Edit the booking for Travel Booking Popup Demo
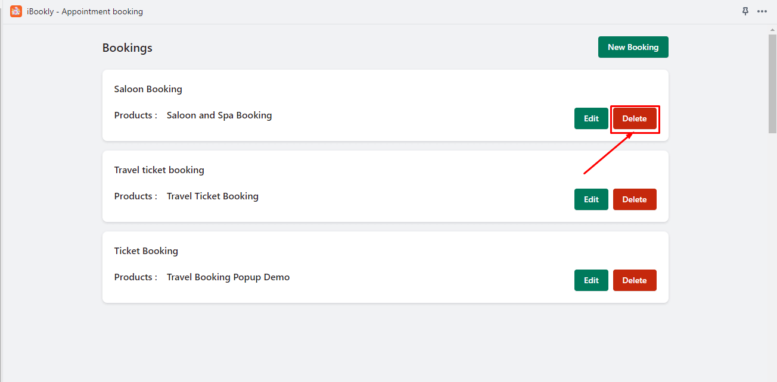Screen dimensions: 777x382 [x=591, y=280]
